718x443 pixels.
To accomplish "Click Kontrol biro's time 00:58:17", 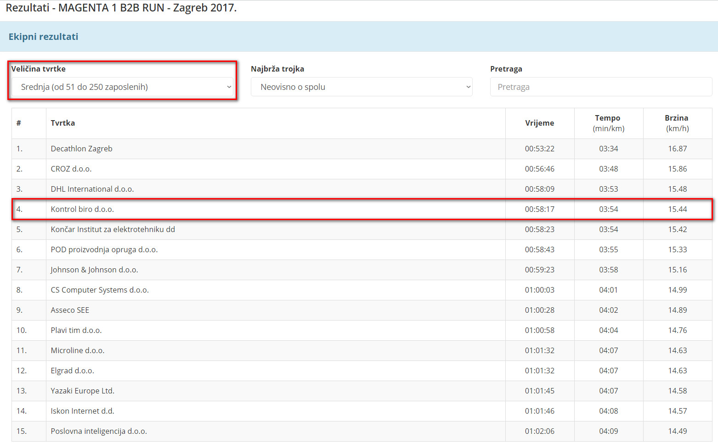I will tap(540, 209).
